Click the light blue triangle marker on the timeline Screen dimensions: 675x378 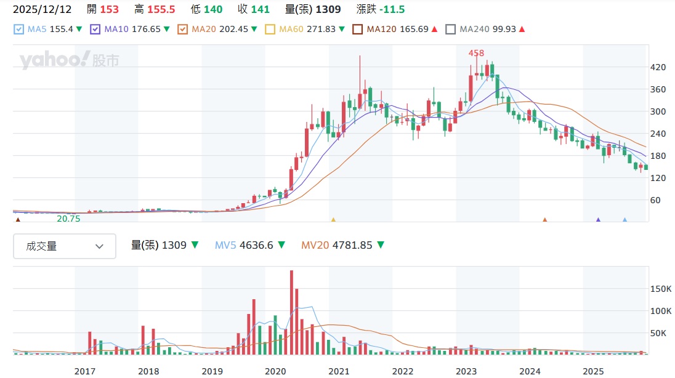pyautogui.click(x=624, y=219)
